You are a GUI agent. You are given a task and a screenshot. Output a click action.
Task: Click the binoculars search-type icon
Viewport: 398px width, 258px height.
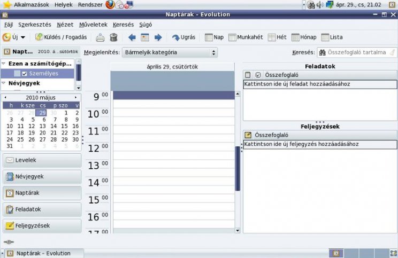[x=322, y=52]
